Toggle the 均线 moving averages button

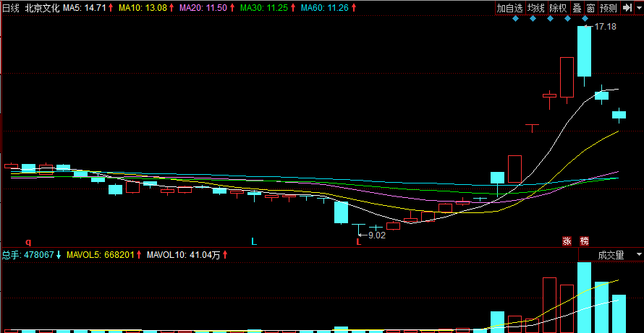coord(536,8)
